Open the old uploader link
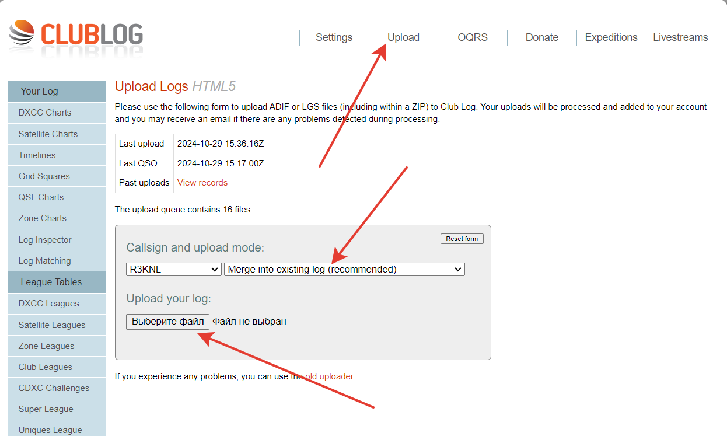Image resolution: width=727 pixels, height=436 pixels. pos(330,376)
